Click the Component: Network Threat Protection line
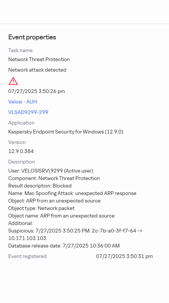This screenshot has height=303, width=169. pyautogui.click(x=54, y=178)
